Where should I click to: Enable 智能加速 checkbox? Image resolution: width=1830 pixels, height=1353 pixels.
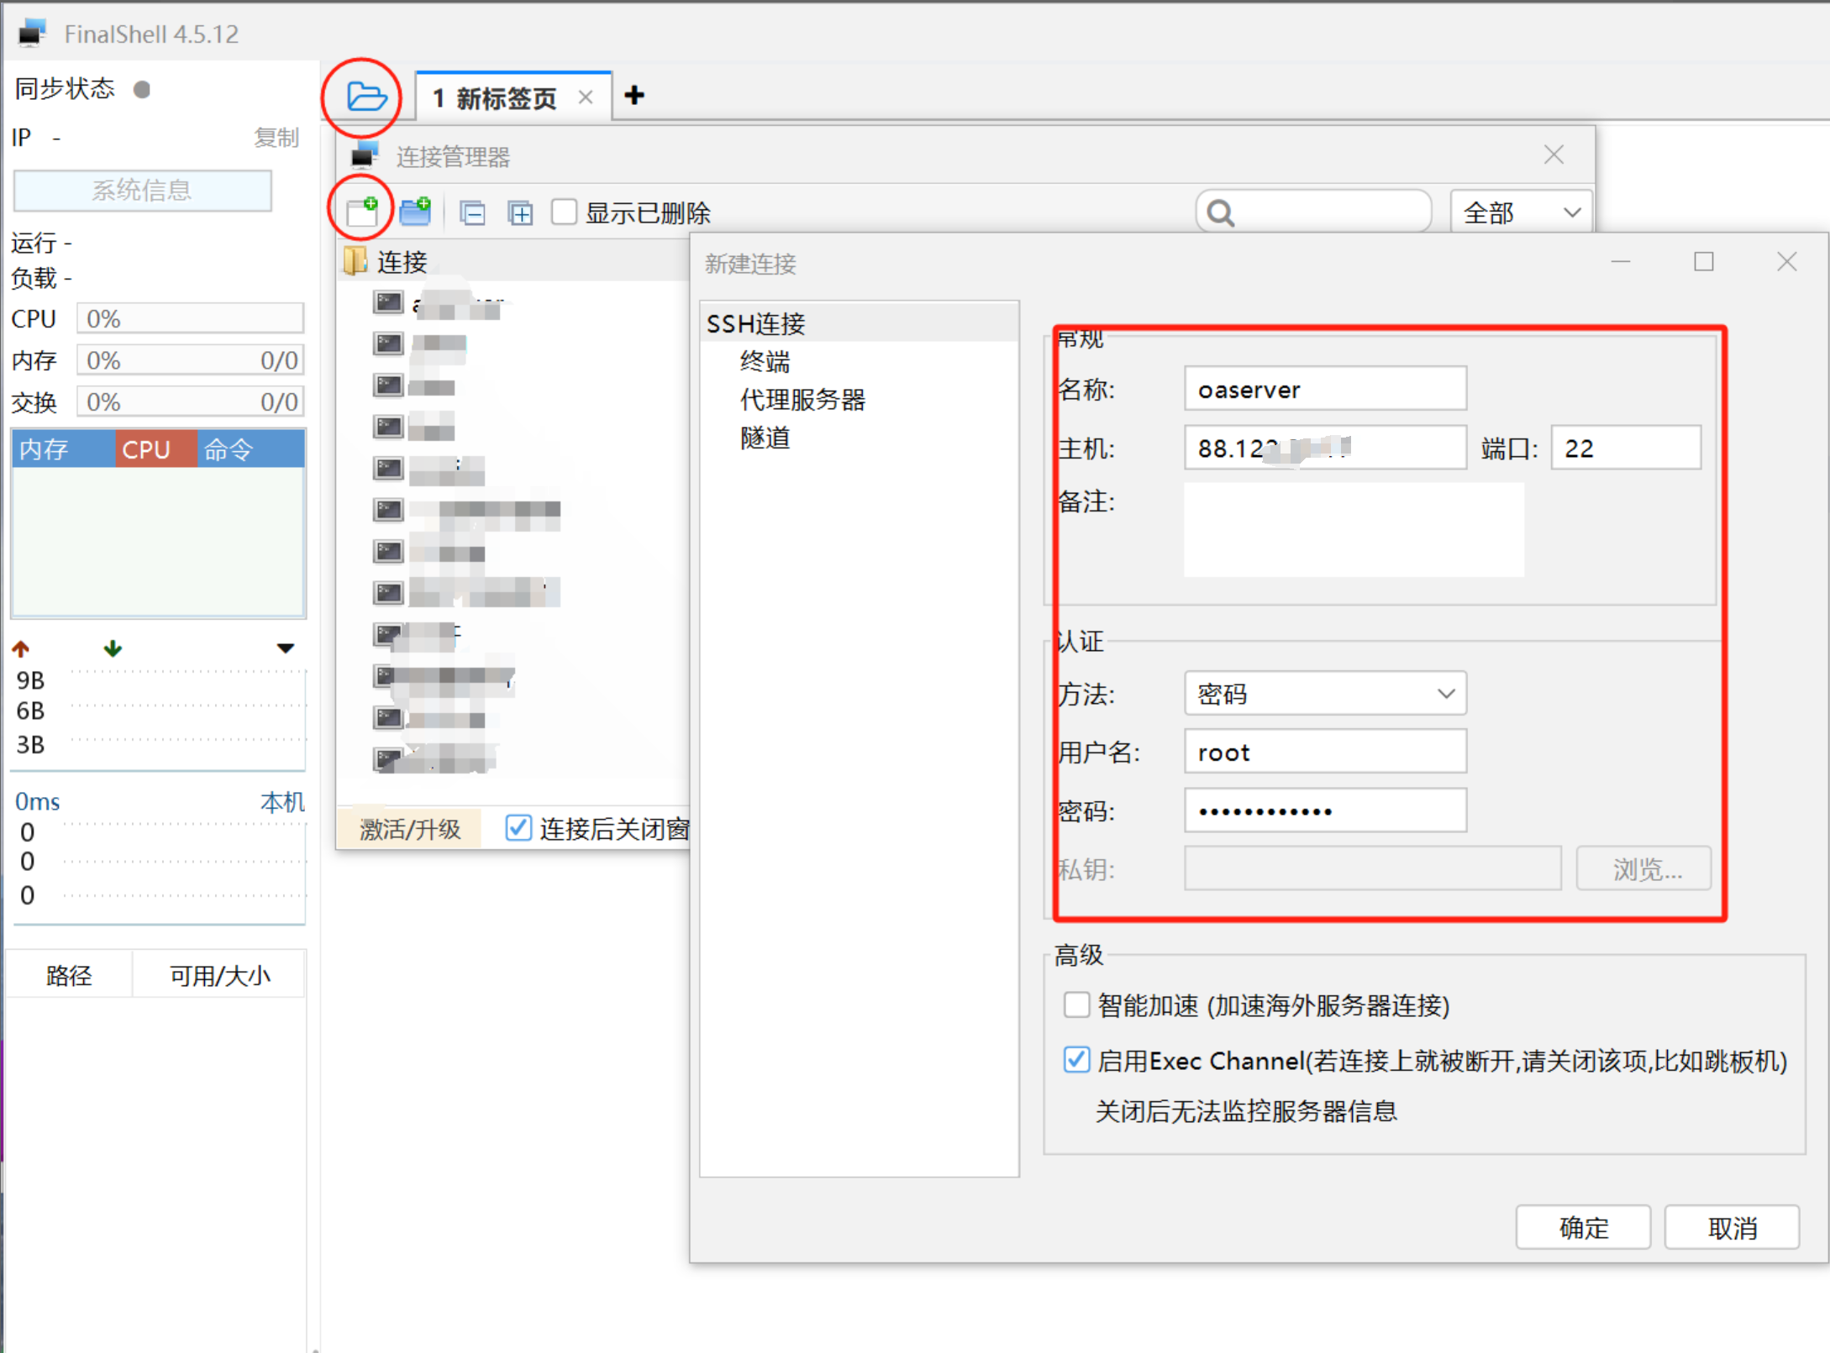point(1076,1005)
